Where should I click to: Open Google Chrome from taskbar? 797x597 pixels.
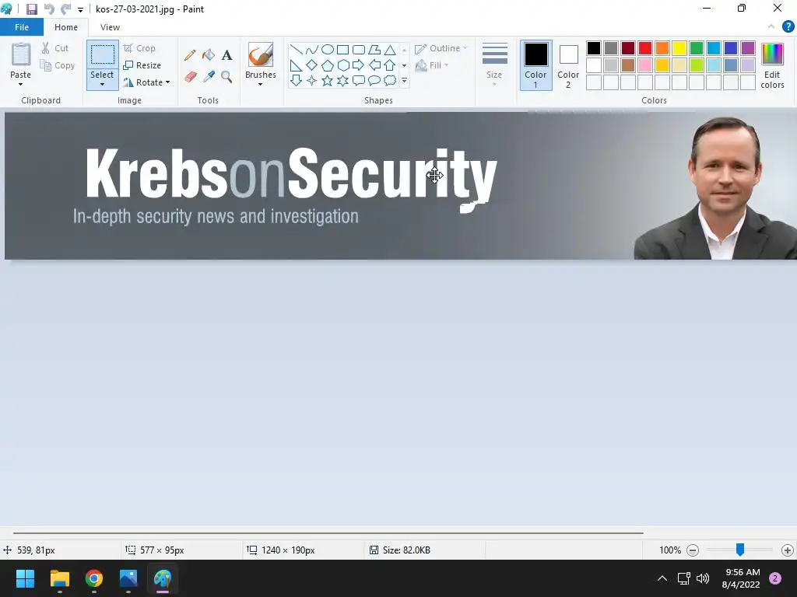94,578
